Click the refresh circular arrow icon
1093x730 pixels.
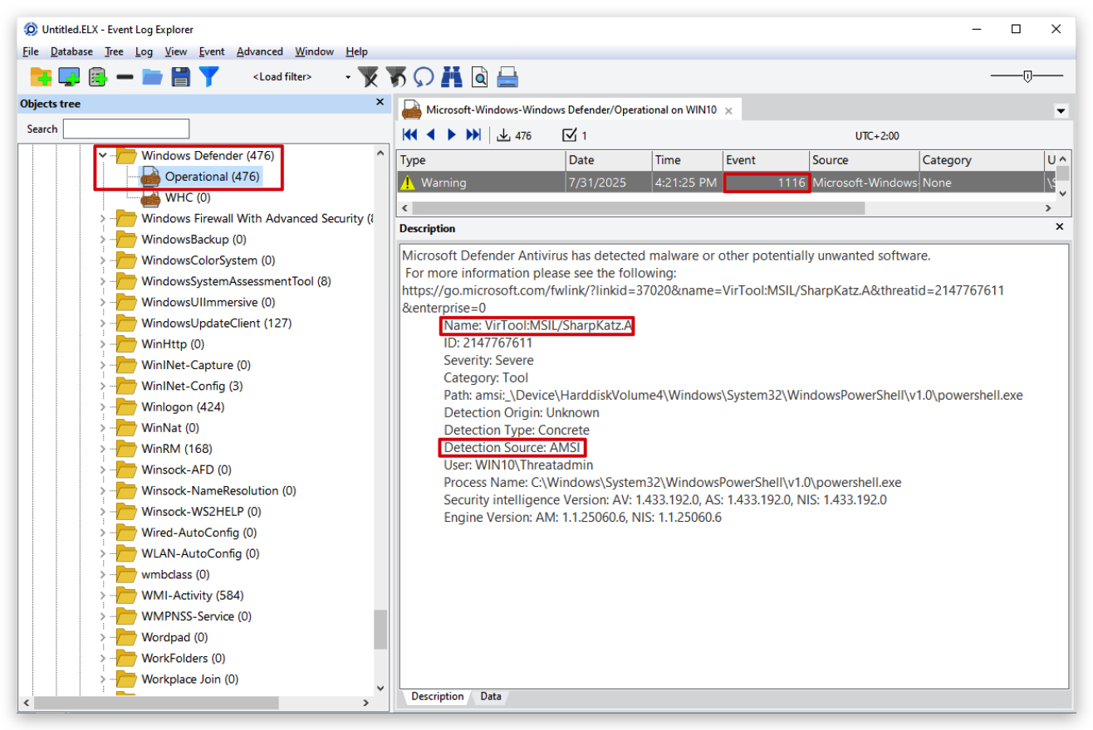tap(424, 77)
